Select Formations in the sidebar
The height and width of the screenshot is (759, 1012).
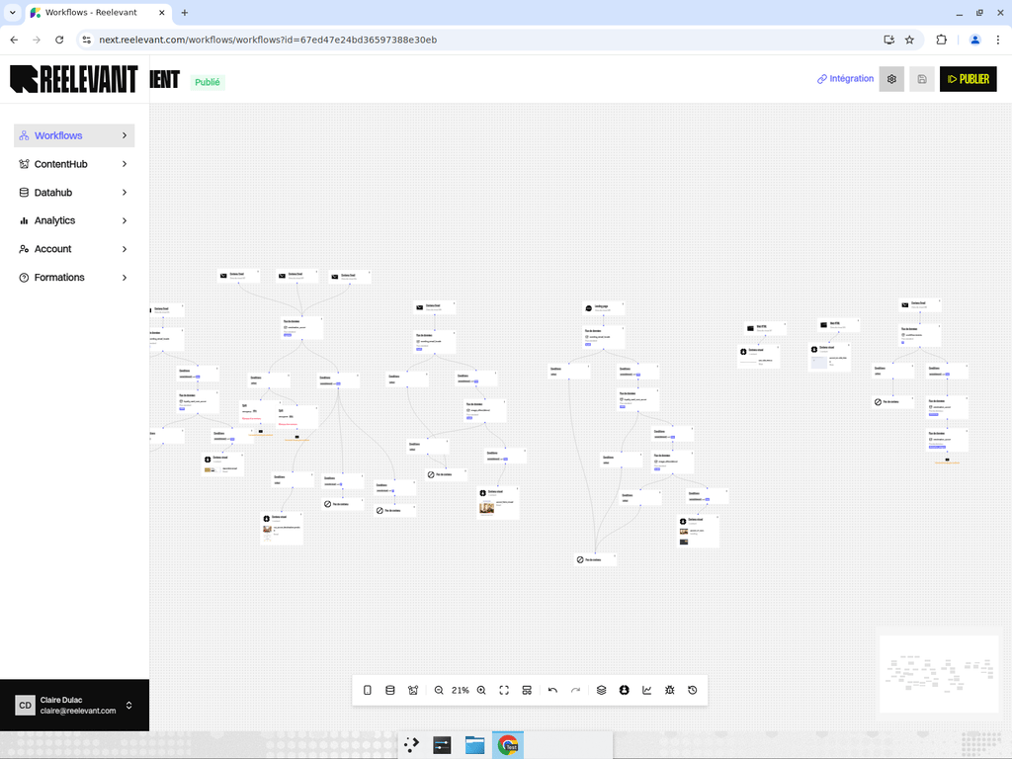[x=74, y=278]
